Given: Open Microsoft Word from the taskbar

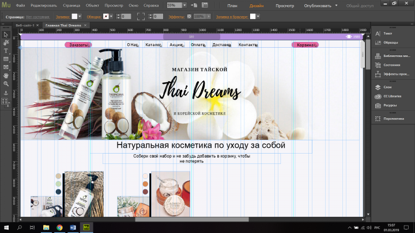Looking at the screenshot, I should [x=73, y=227].
